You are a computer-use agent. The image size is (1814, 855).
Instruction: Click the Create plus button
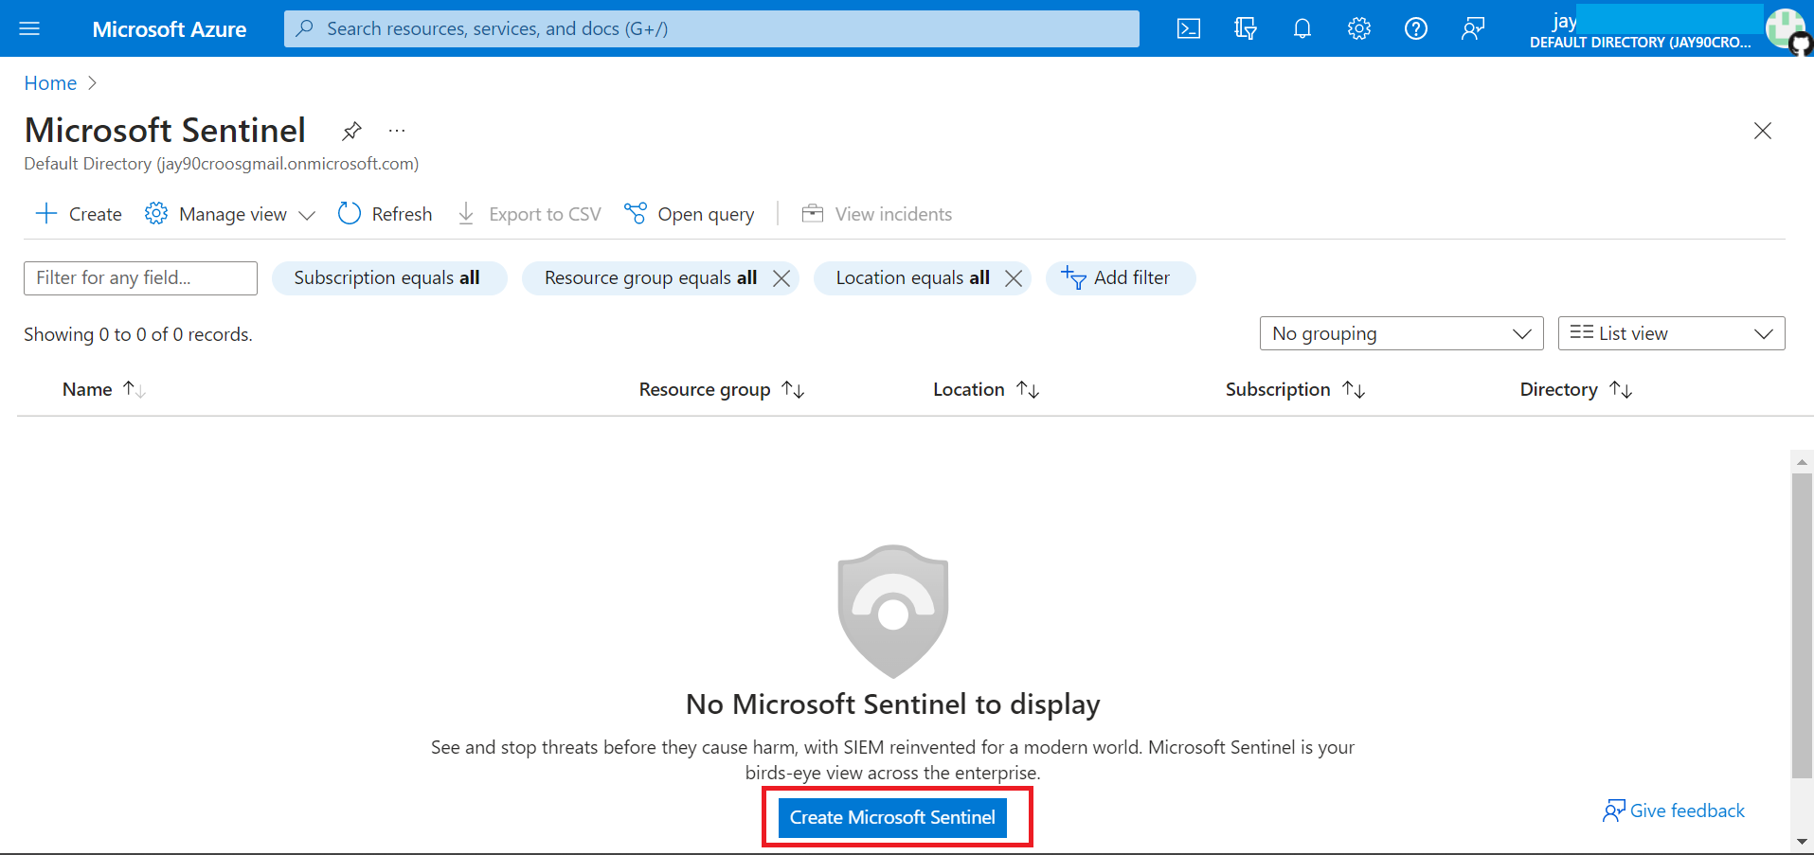[x=79, y=214]
